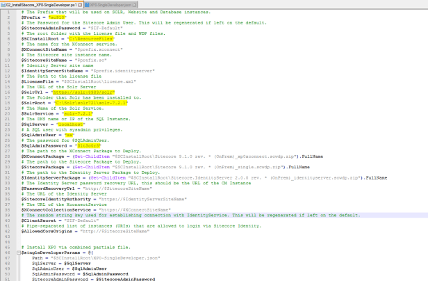Viewport: 428px width, 281px height.
Task: Click the "http://$SitecoreSiteName" string on line 34
Action: click(x=117, y=188)
